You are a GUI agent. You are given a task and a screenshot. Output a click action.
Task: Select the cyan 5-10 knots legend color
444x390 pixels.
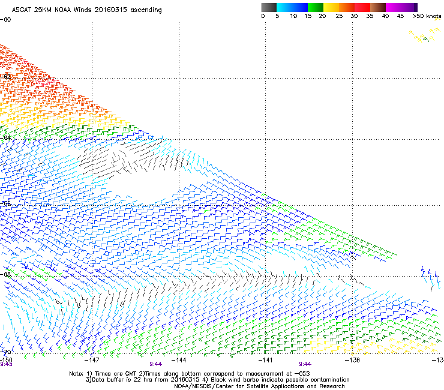[284, 7]
